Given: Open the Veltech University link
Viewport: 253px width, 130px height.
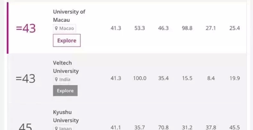Looking at the screenshot, I should click(66, 67).
